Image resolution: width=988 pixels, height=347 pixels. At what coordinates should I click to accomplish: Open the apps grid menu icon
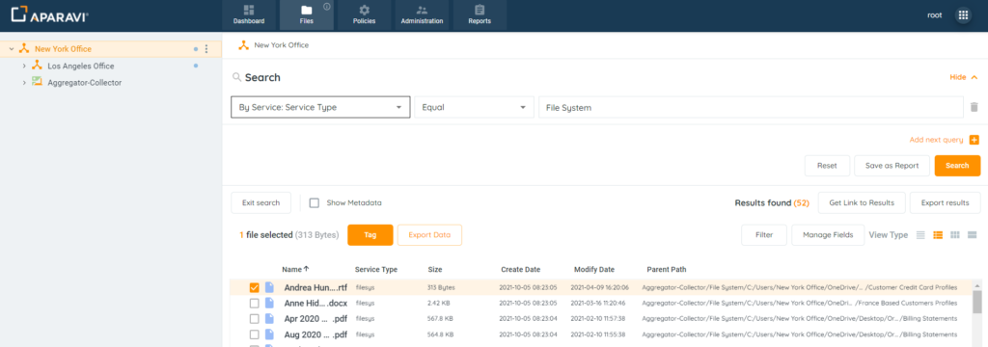(963, 15)
